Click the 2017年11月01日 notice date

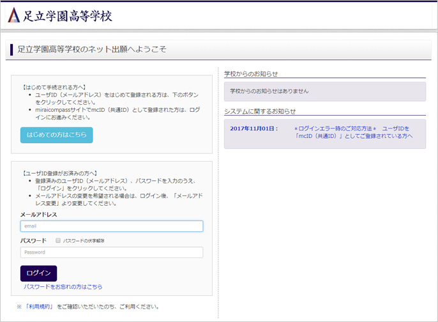click(x=253, y=128)
